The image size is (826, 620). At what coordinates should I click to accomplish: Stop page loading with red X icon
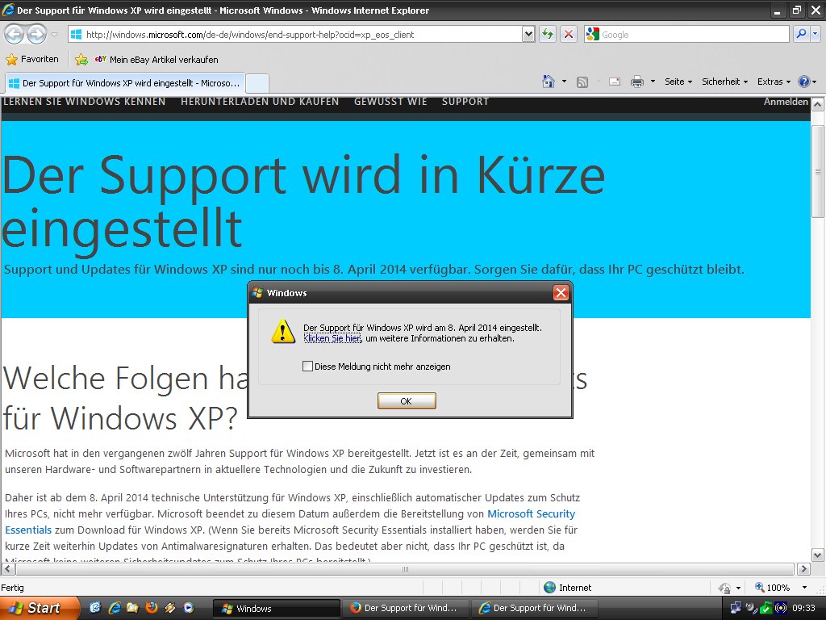pos(569,34)
